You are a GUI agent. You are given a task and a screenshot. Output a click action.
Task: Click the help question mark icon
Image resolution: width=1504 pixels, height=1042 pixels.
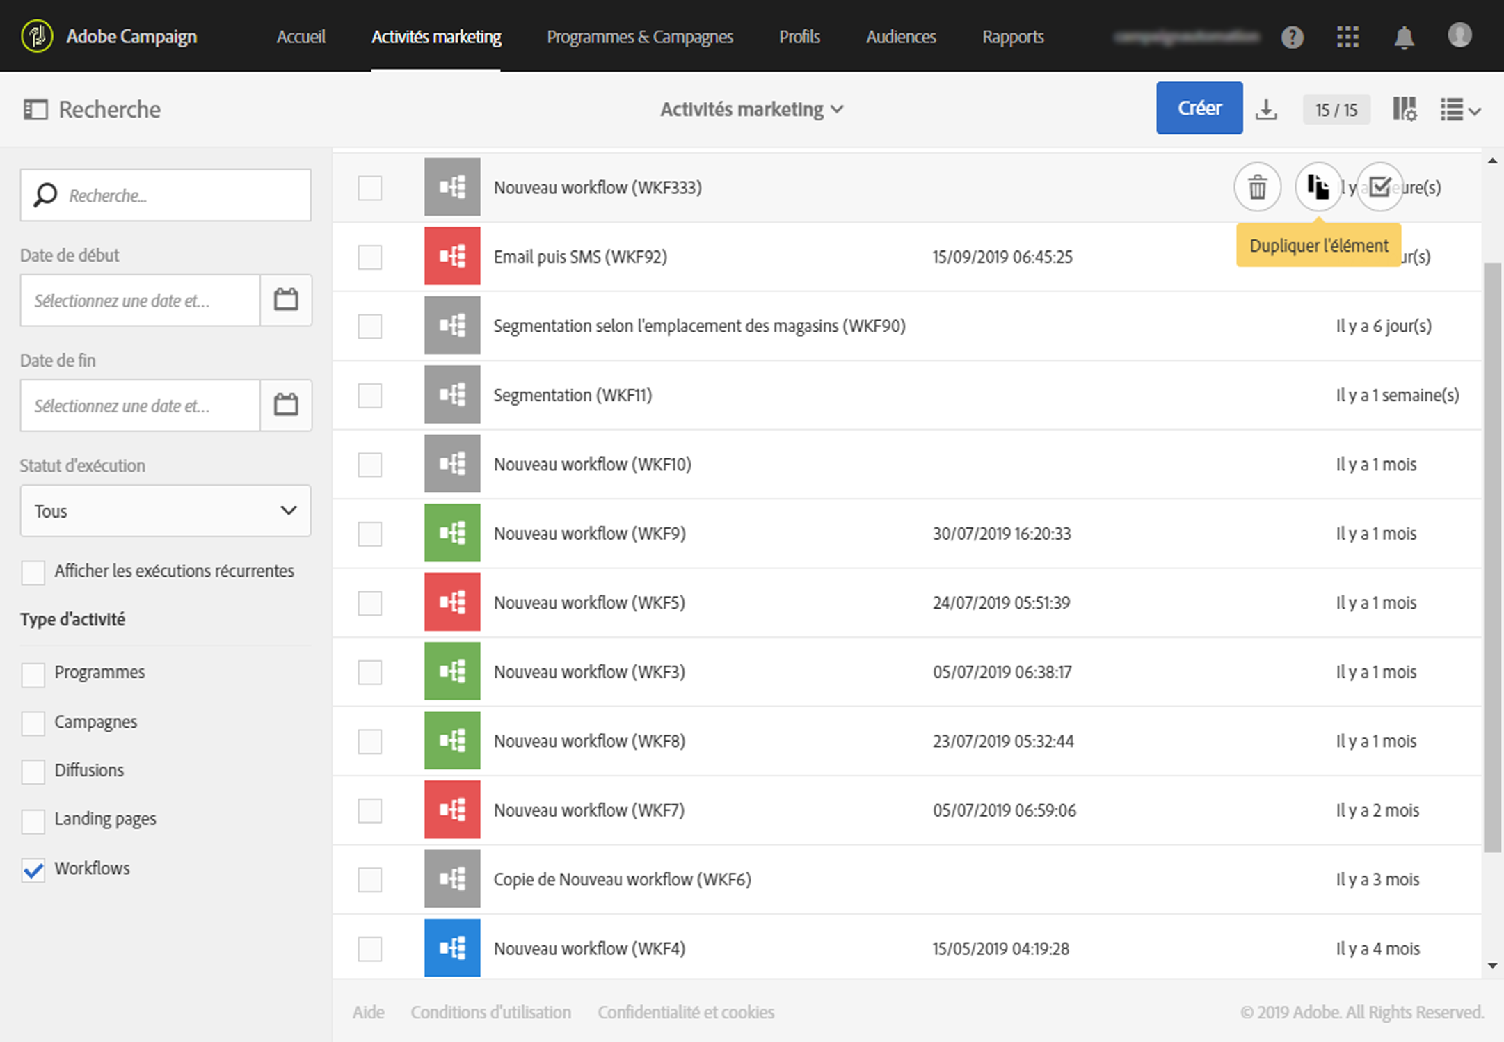[1292, 37]
